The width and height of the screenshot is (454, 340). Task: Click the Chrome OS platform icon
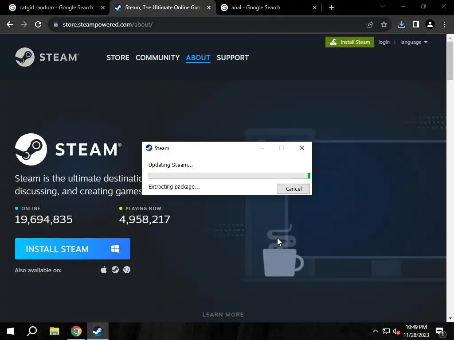127,270
